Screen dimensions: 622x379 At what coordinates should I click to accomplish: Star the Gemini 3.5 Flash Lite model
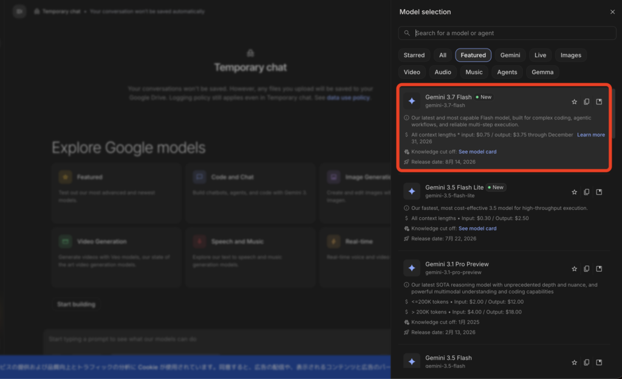574,192
